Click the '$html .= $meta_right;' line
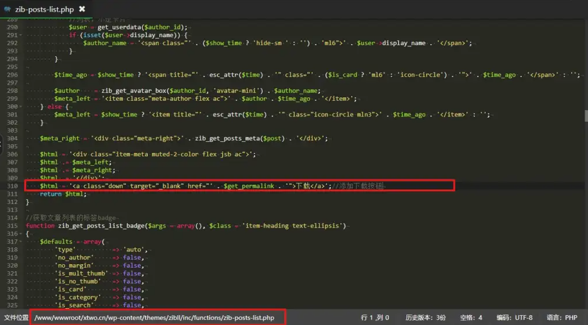 pyautogui.click(x=77, y=170)
